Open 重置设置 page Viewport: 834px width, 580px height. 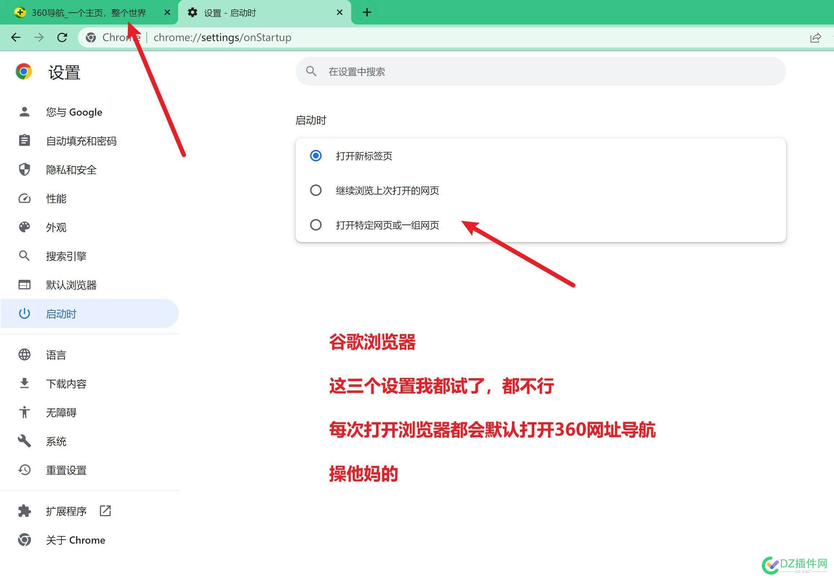coord(89,470)
